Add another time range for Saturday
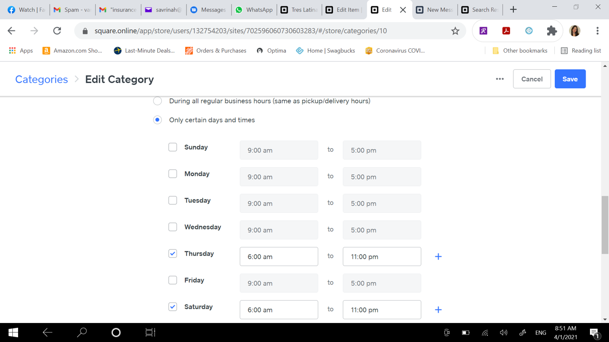Image resolution: width=609 pixels, height=342 pixels. 438,310
